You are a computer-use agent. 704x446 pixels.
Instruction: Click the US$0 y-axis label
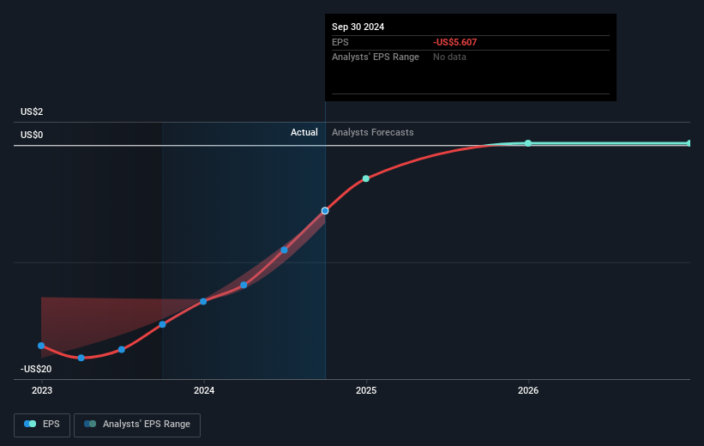[32, 135]
